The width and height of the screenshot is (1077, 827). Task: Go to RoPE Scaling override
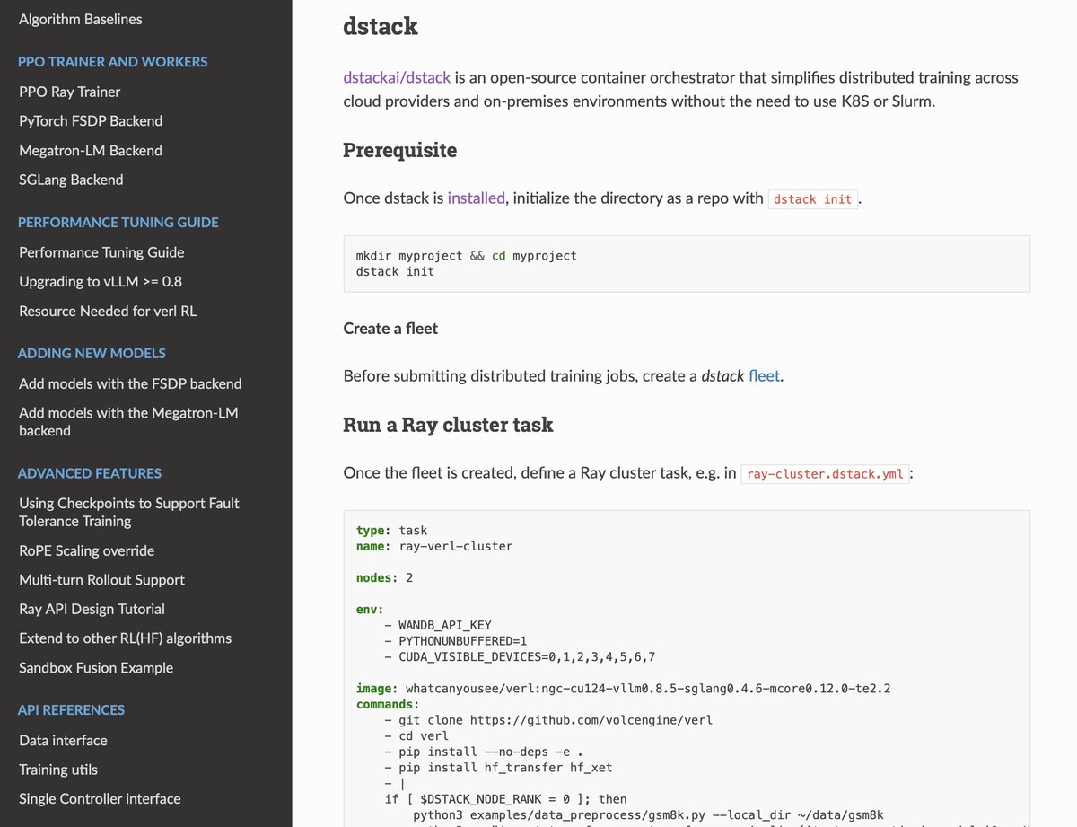(x=86, y=550)
